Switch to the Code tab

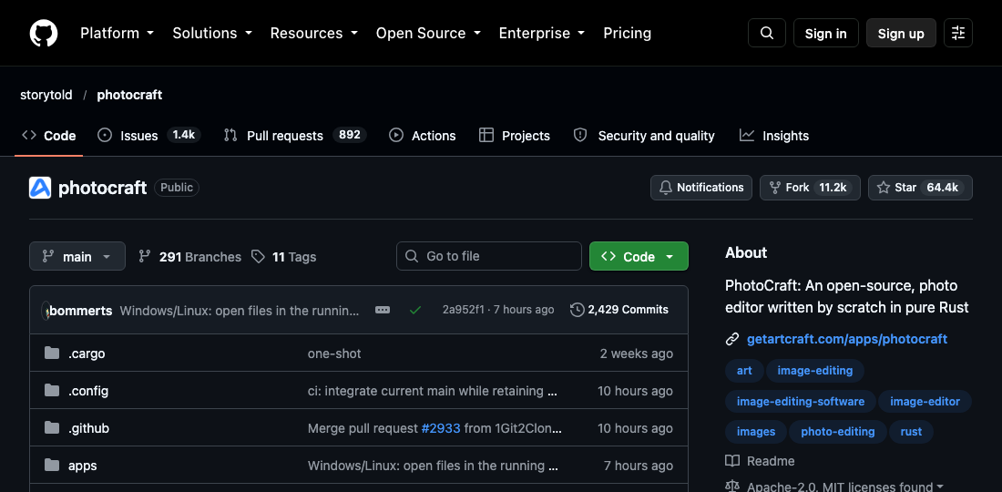pos(49,136)
